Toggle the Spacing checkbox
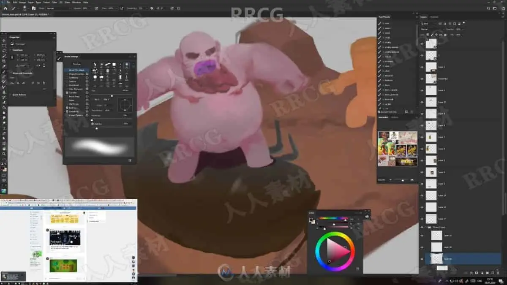Viewport: 507px width, 285px height. [x=93, y=124]
